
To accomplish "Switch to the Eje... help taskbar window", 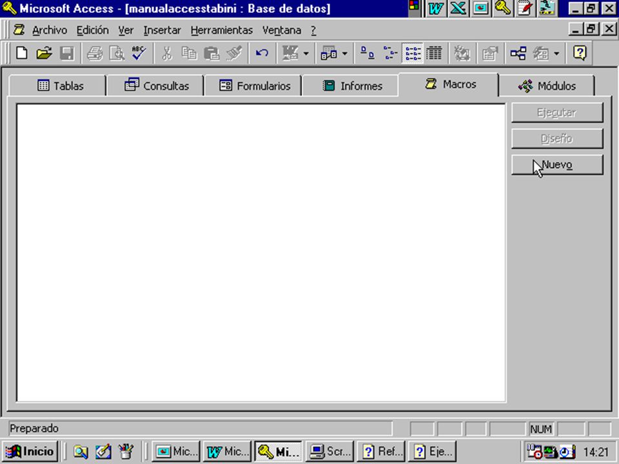I will [433, 451].
